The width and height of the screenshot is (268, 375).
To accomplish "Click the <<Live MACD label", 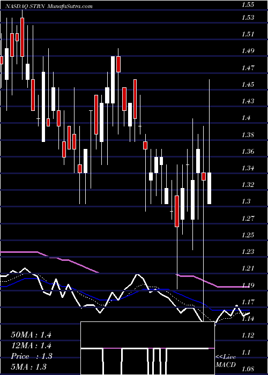I will pyautogui.click(x=226, y=361).
